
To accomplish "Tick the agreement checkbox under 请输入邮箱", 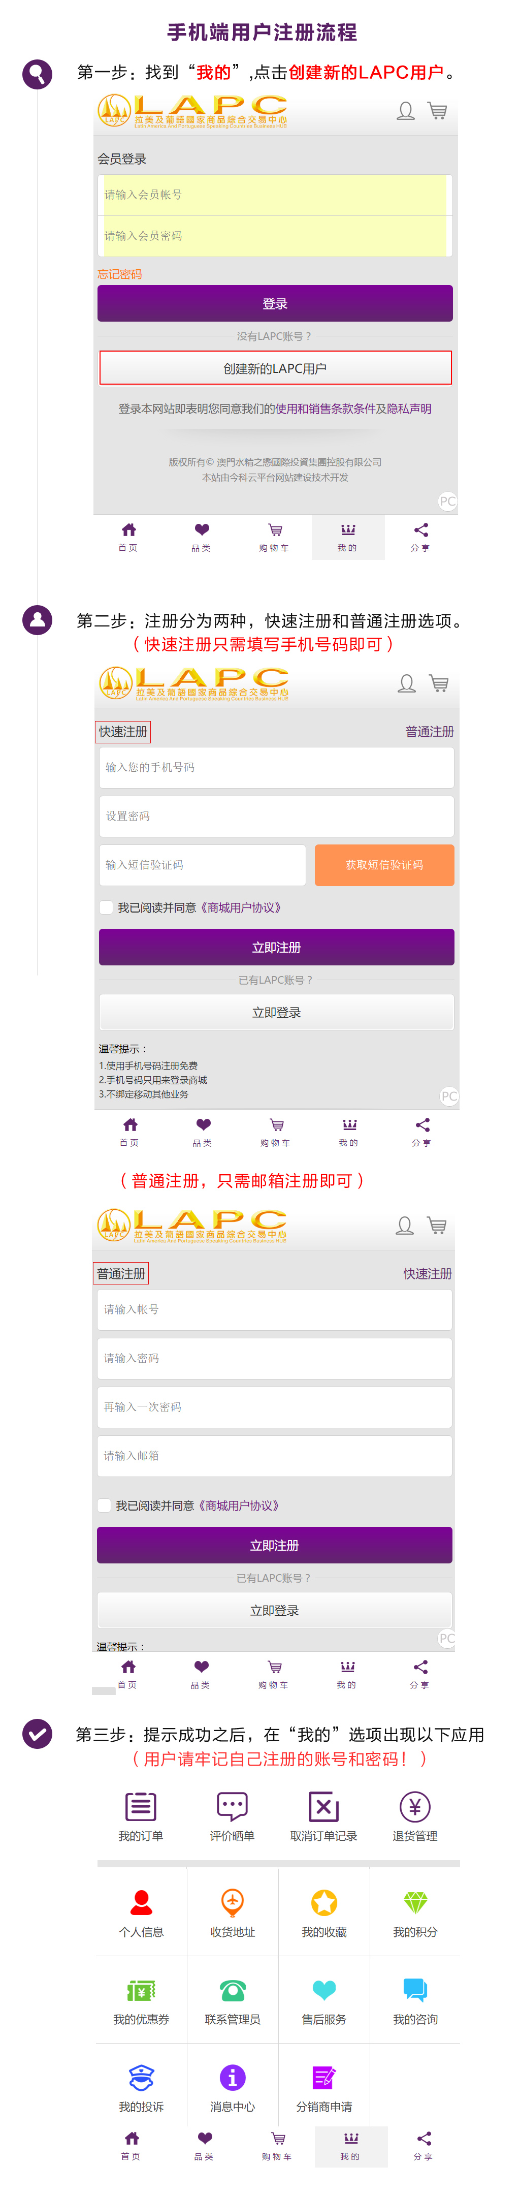I will coord(104,1505).
